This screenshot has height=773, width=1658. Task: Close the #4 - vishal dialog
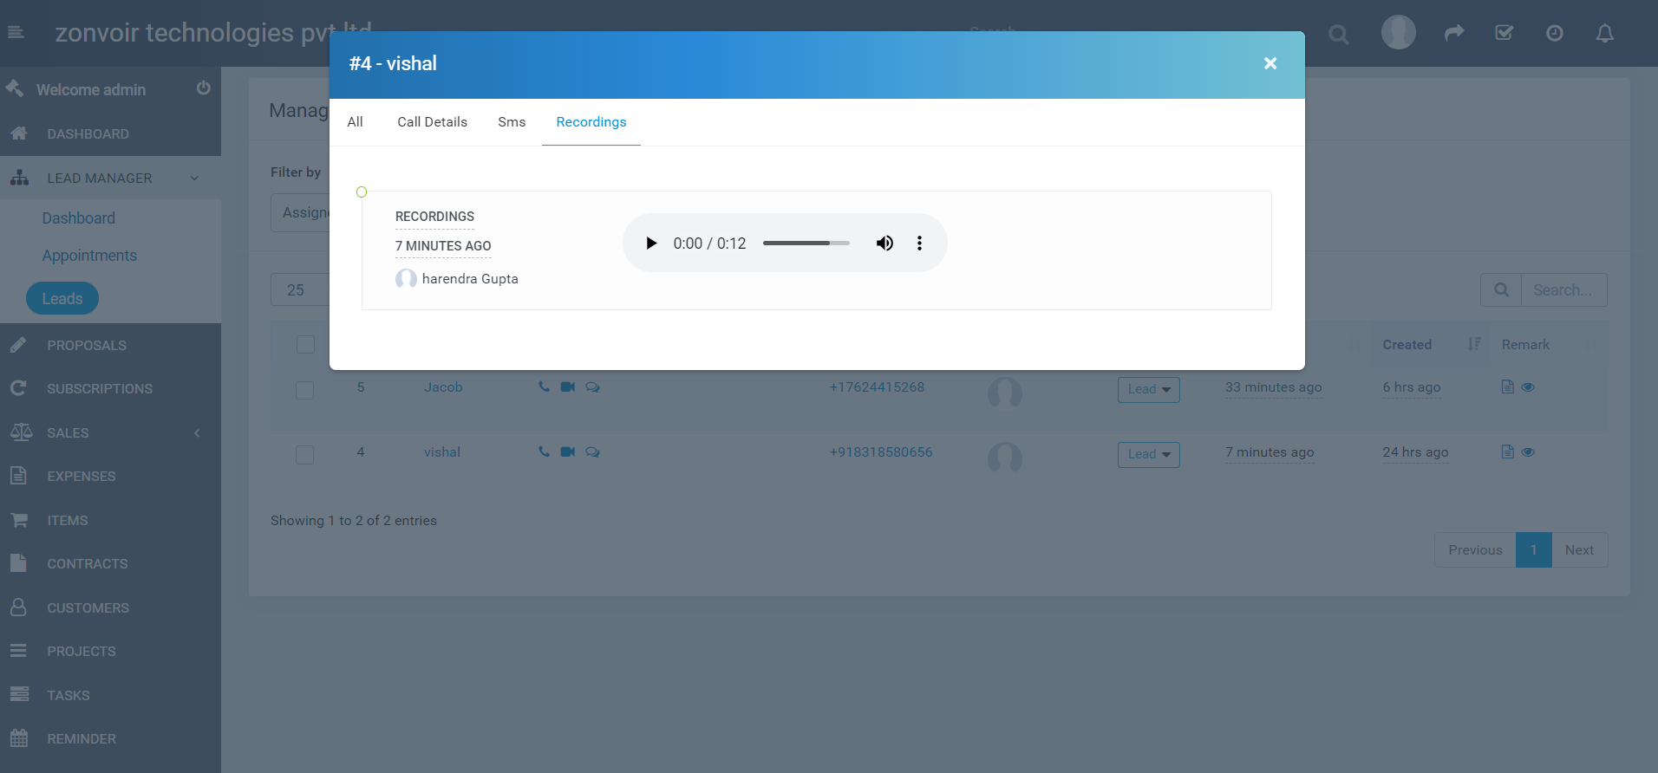click(x=1270, y=63)
